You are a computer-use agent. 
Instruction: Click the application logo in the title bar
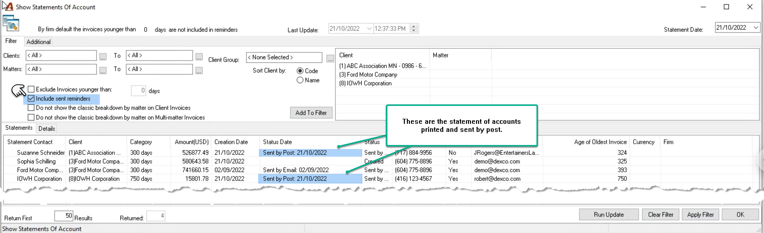click(x=9, y=7)
